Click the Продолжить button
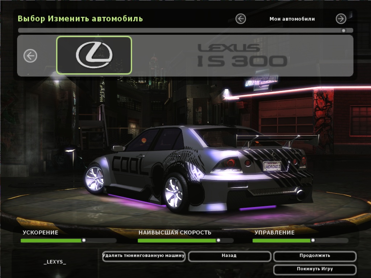 point(315,256)
